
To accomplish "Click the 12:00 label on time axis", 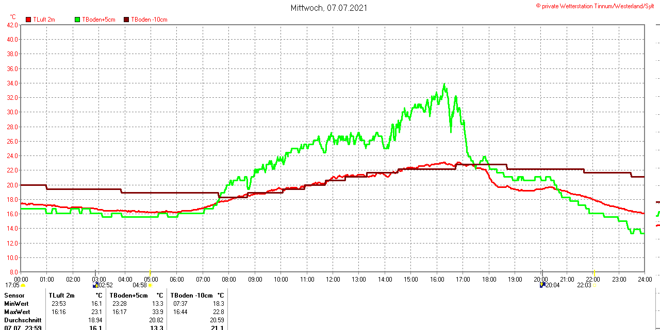I will (x=333, y=280).
